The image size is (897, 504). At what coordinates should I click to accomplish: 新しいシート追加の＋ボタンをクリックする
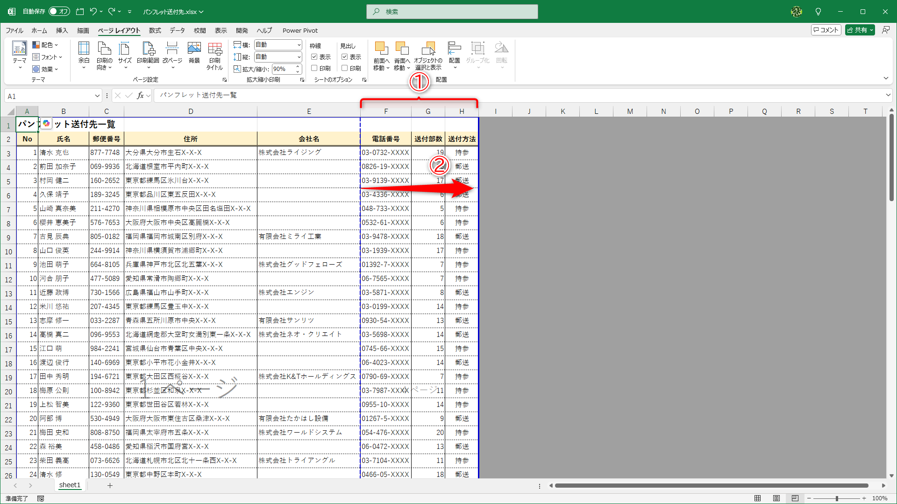click(110, 485)
